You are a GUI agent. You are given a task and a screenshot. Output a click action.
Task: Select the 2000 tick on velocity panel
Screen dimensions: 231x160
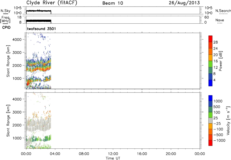pos(17,125)
